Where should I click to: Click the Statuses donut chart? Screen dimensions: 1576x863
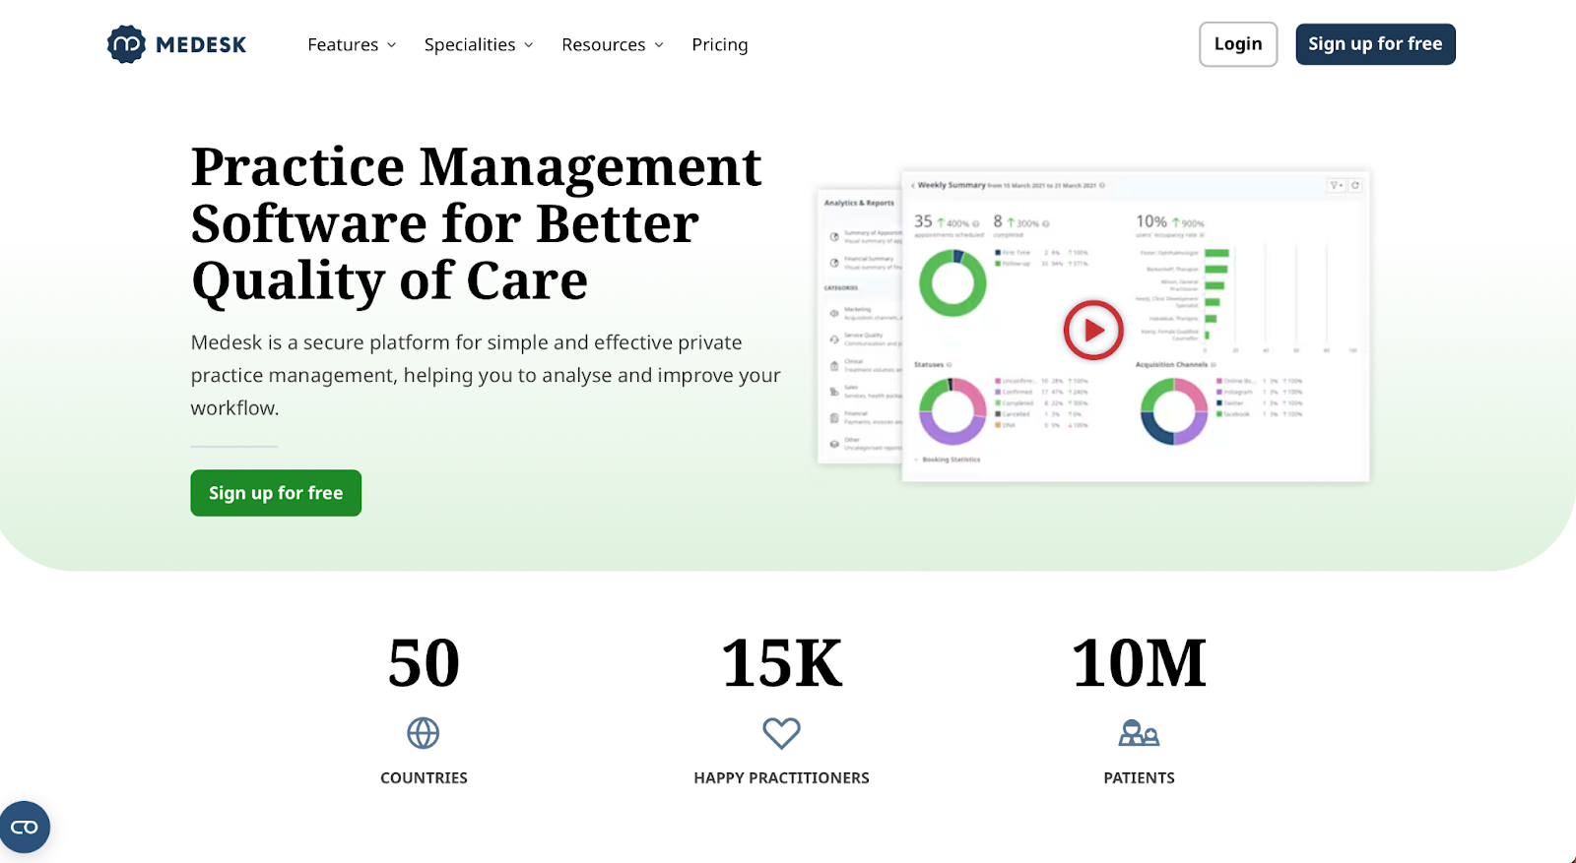[952, 410]
